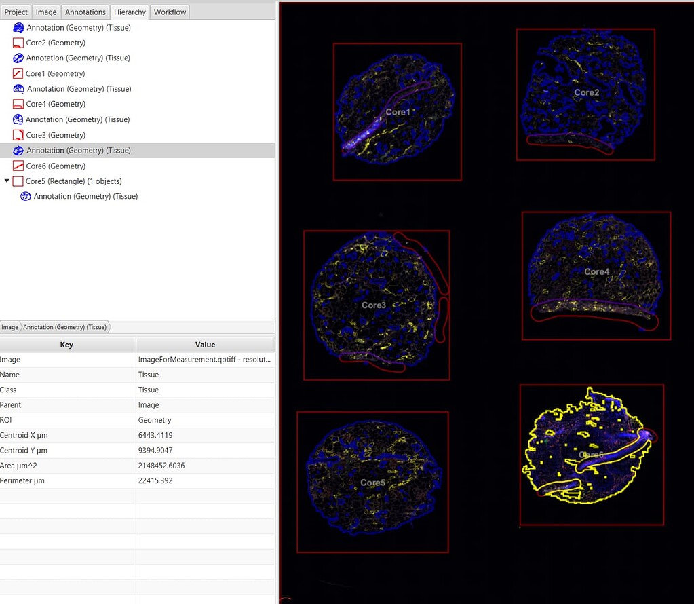Click the Image breadcrumb above the measurement table

9,327
